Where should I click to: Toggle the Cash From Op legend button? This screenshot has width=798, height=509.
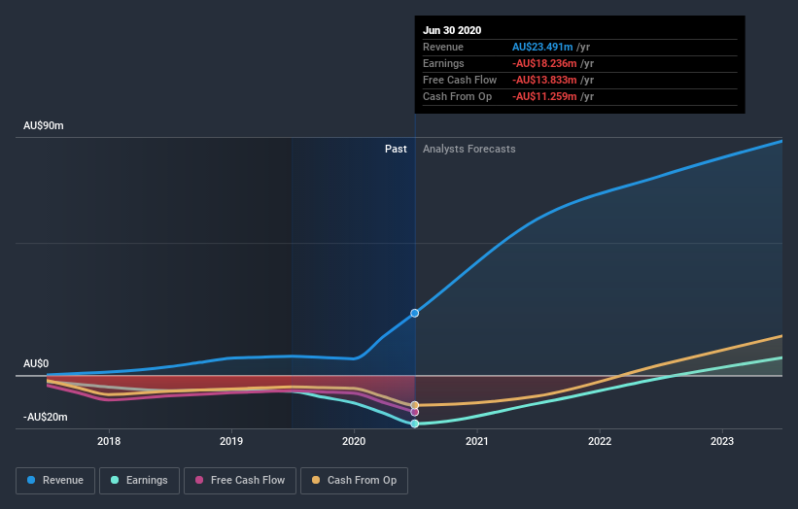(x=354, y=481)
